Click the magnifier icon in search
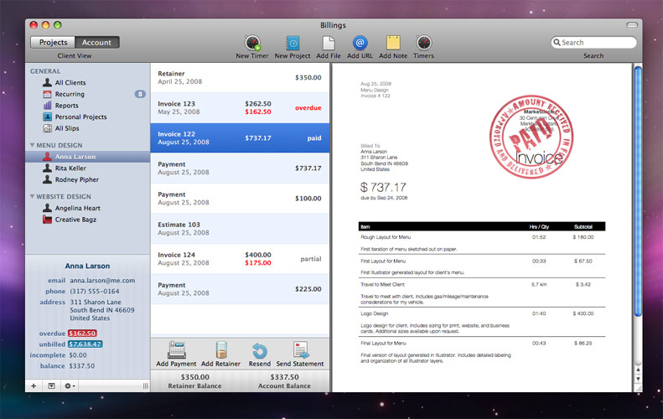 [x=557, y=42]
